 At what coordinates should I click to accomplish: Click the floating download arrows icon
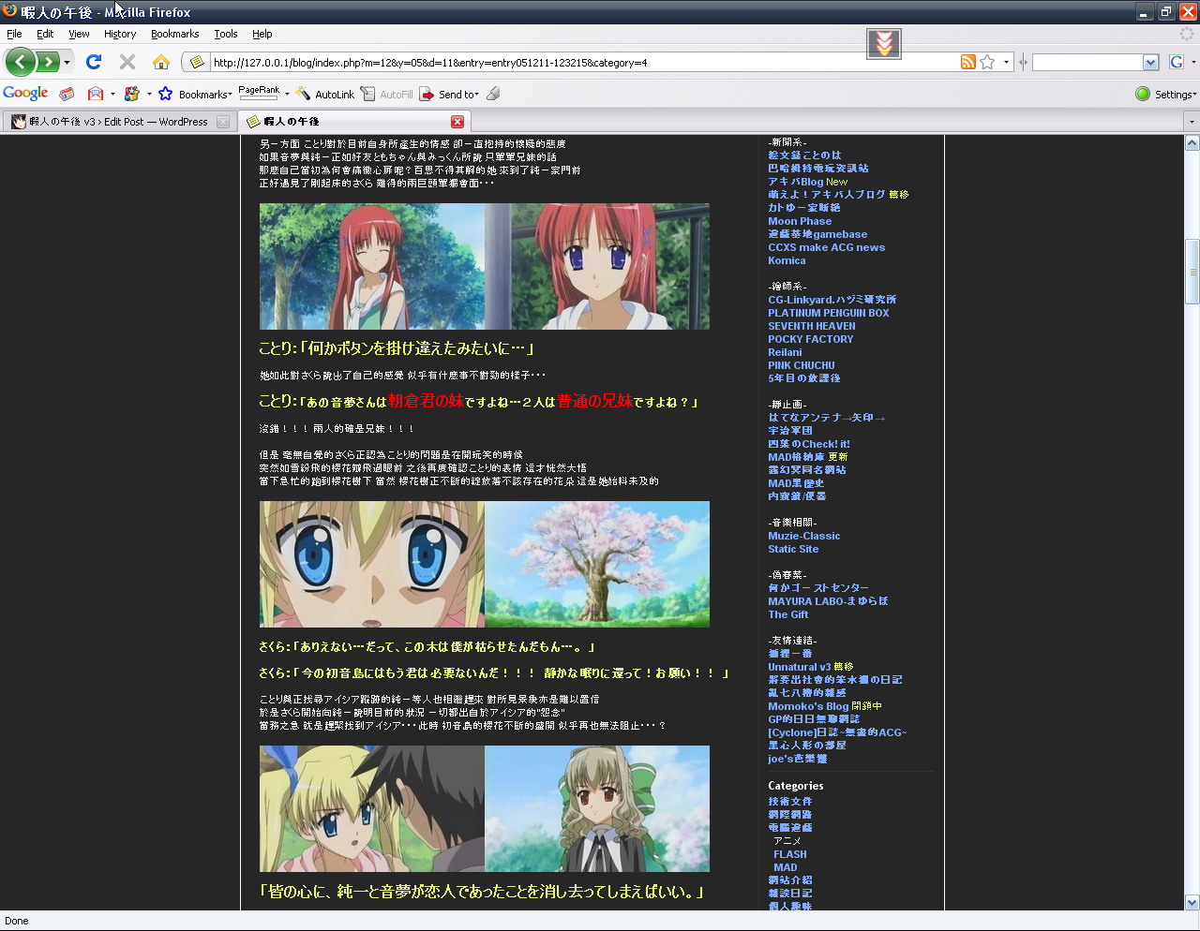(884, 43)
